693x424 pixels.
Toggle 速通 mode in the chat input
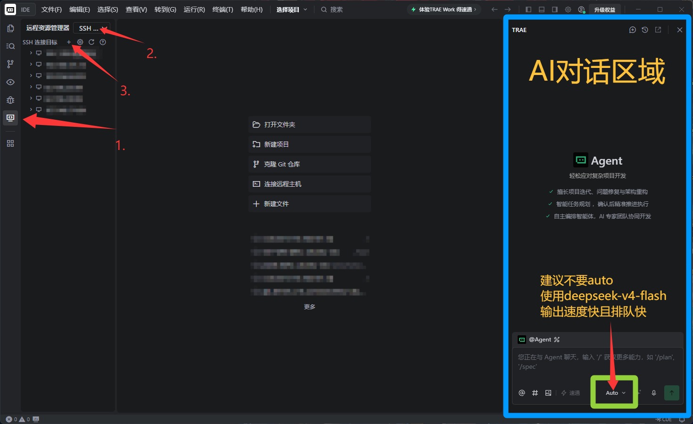tap(570, 393)
